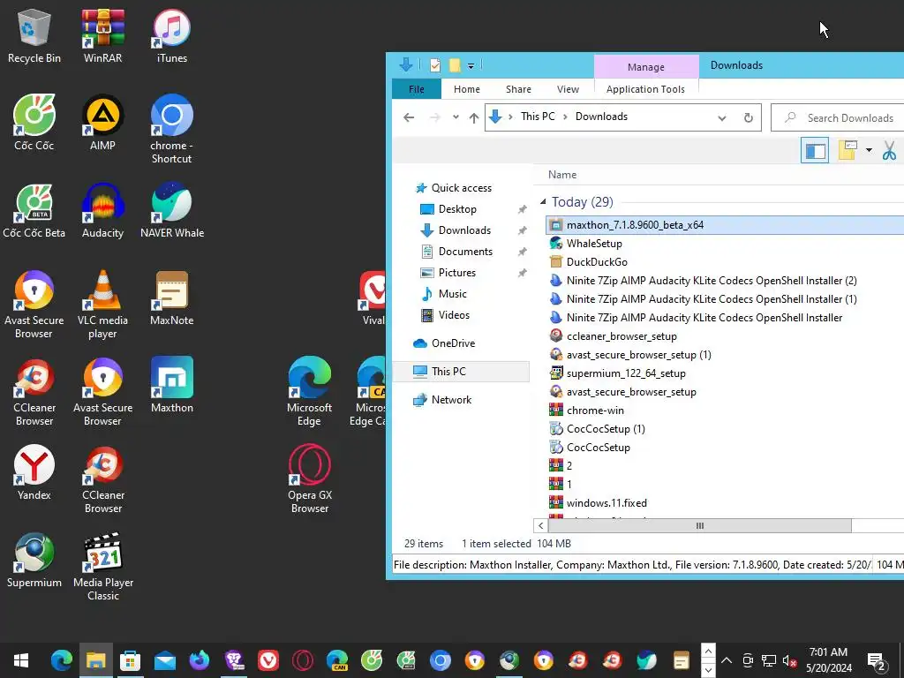The height and width of the screenshot is (678, 904).
Task: Click the Microsoft Edge desktop icon
Action: 310,391
